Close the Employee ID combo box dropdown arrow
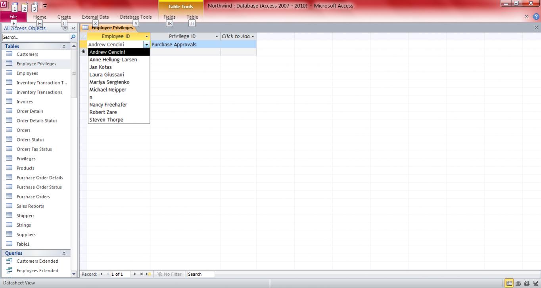The image size is (541, 288). pos(147,45)
